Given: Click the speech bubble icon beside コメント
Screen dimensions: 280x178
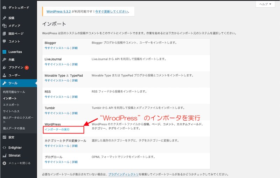Looking at the screenshot, I should click(5, 41).
